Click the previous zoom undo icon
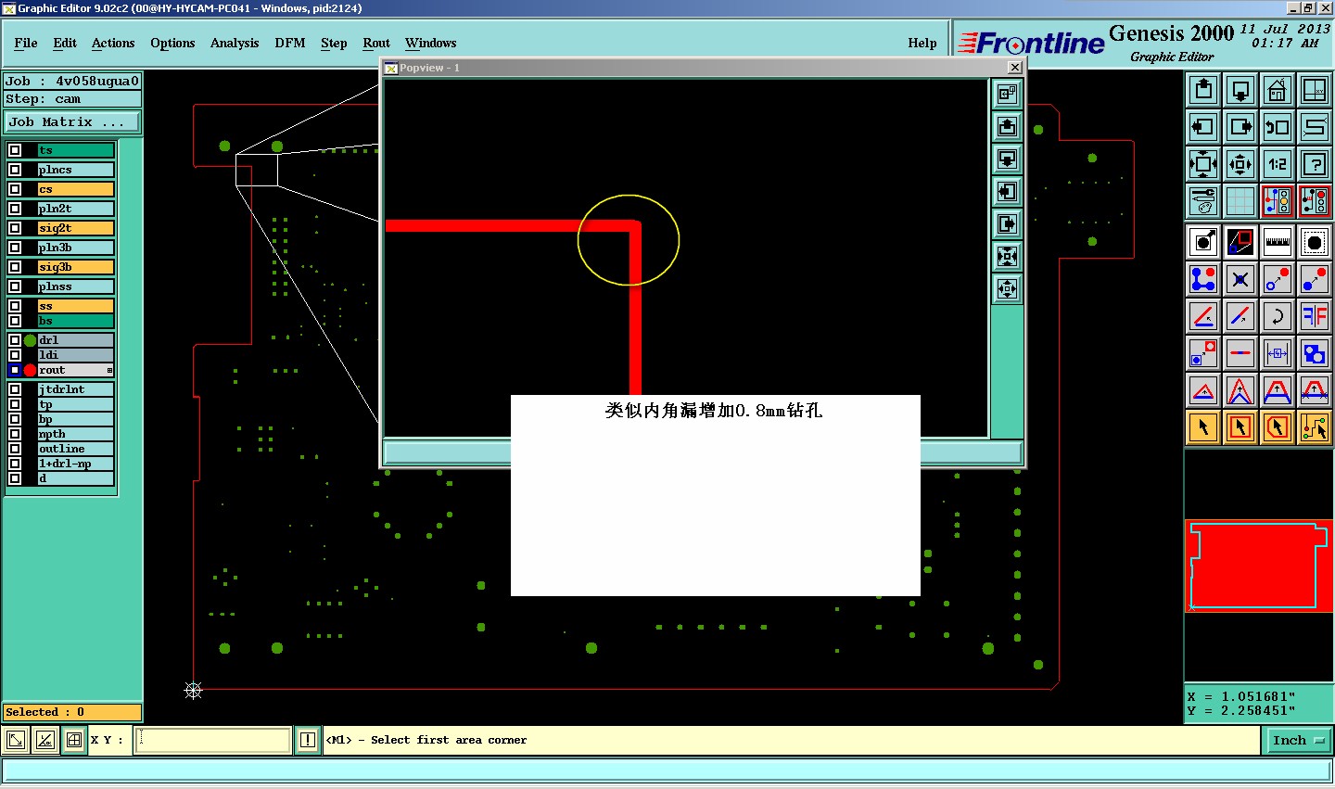The image size is (1335, 789). pyautogui.click(x=1278, y=127)
